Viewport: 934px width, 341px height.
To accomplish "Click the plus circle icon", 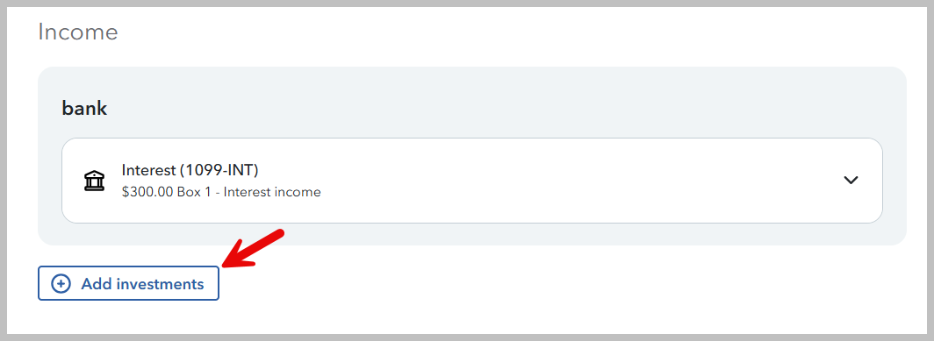I will pos(61,284).
